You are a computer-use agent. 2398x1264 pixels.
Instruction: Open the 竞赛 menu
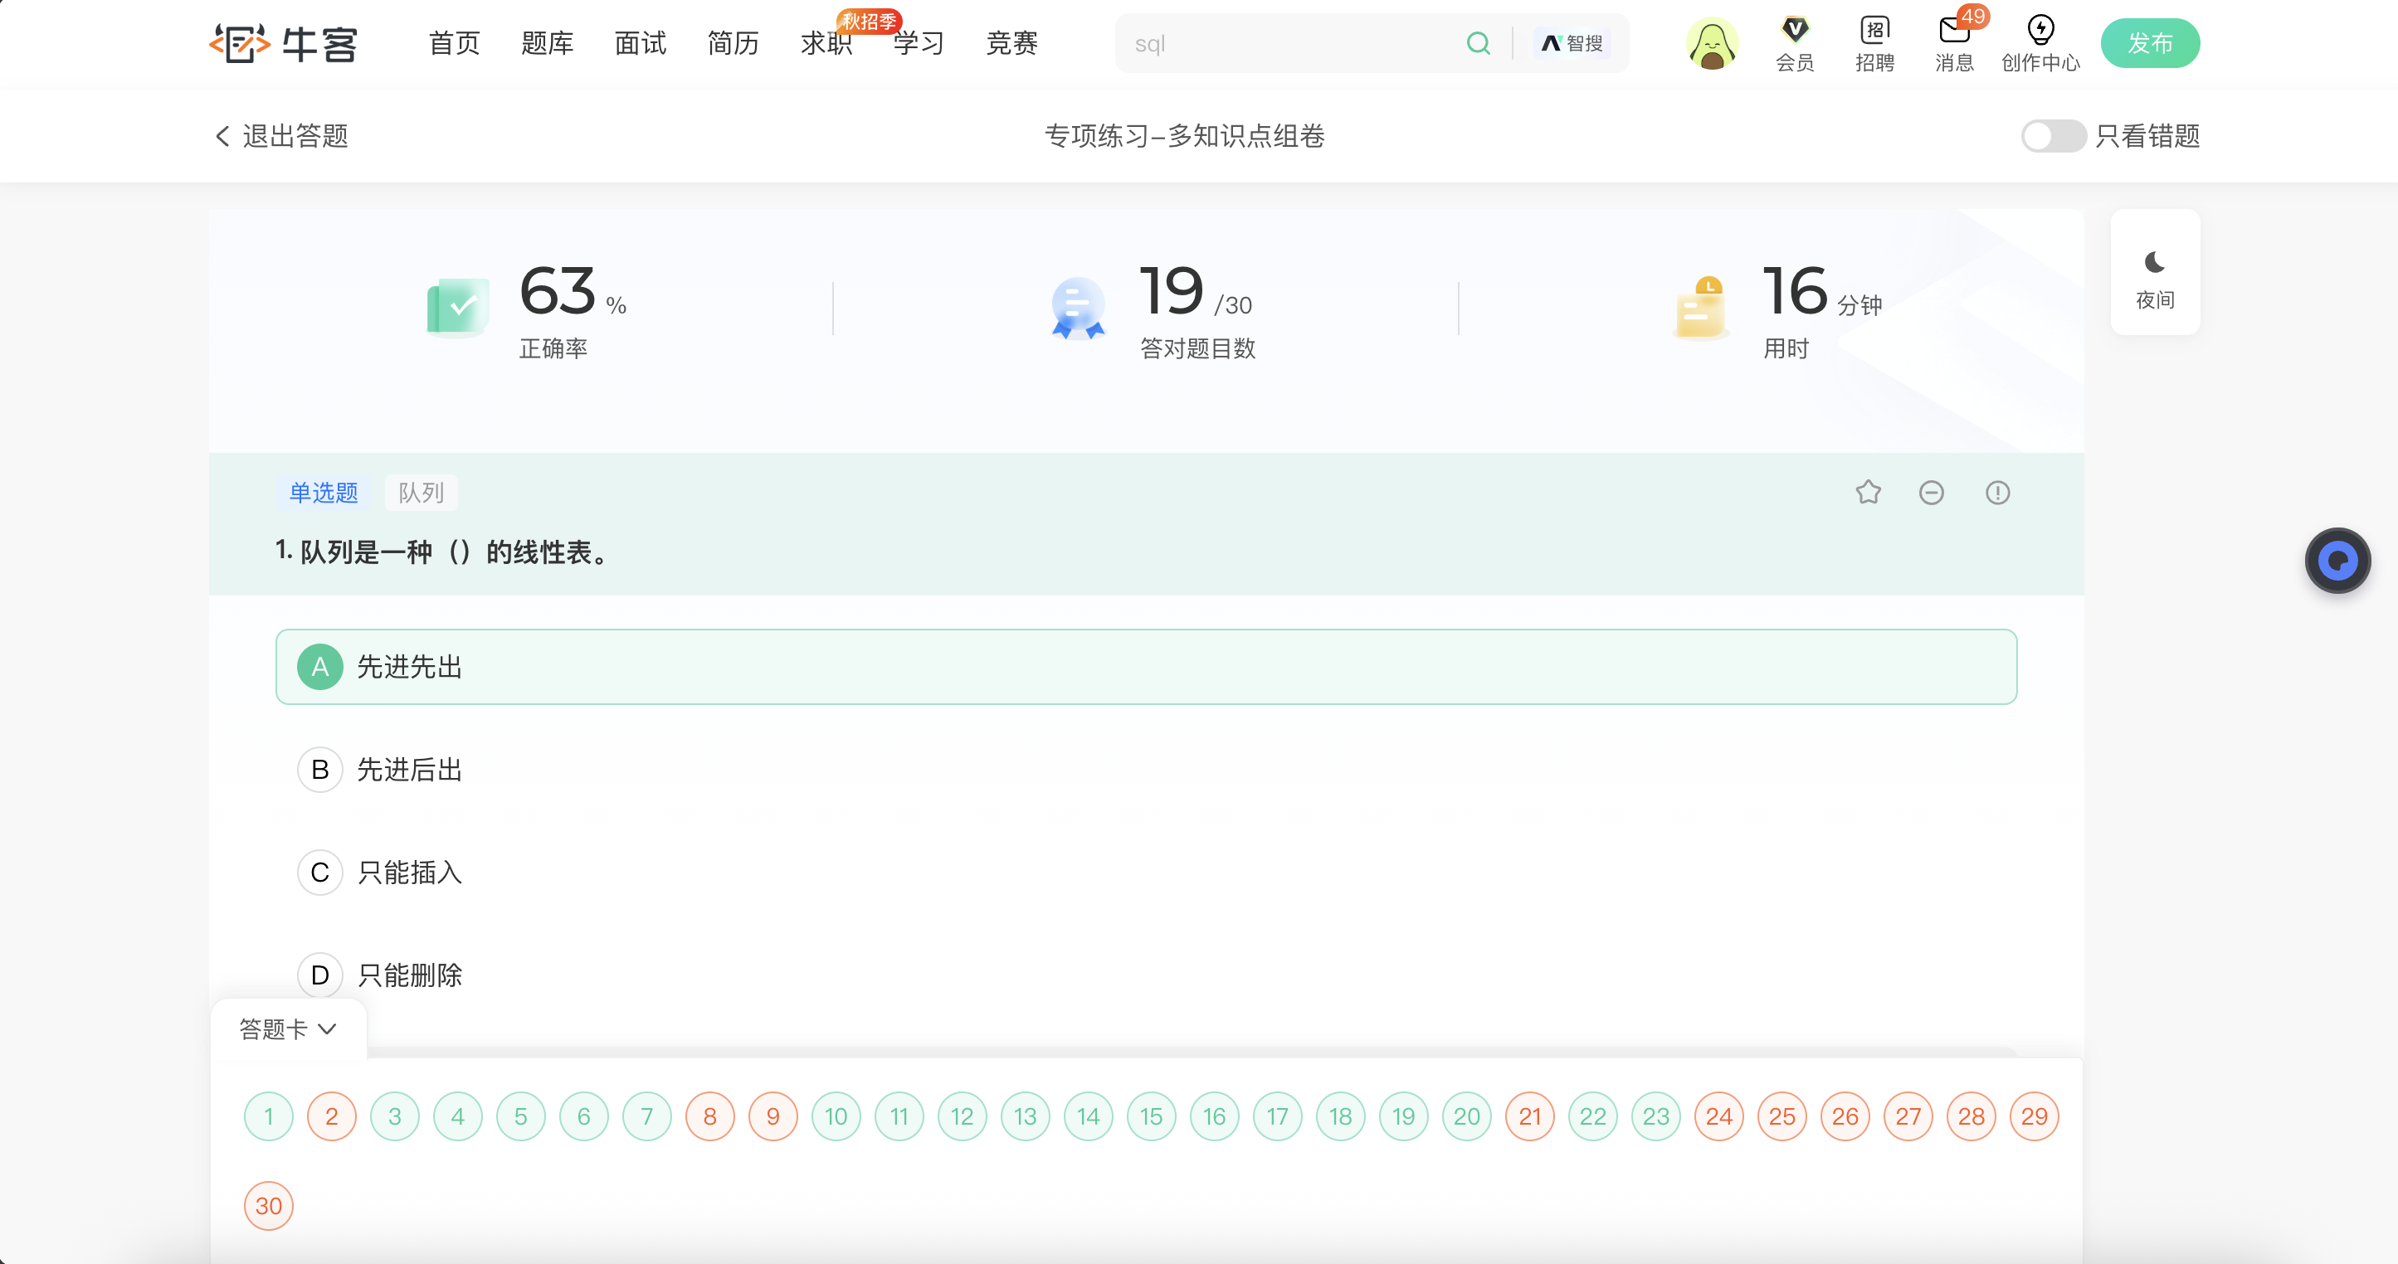[1011, 44]
